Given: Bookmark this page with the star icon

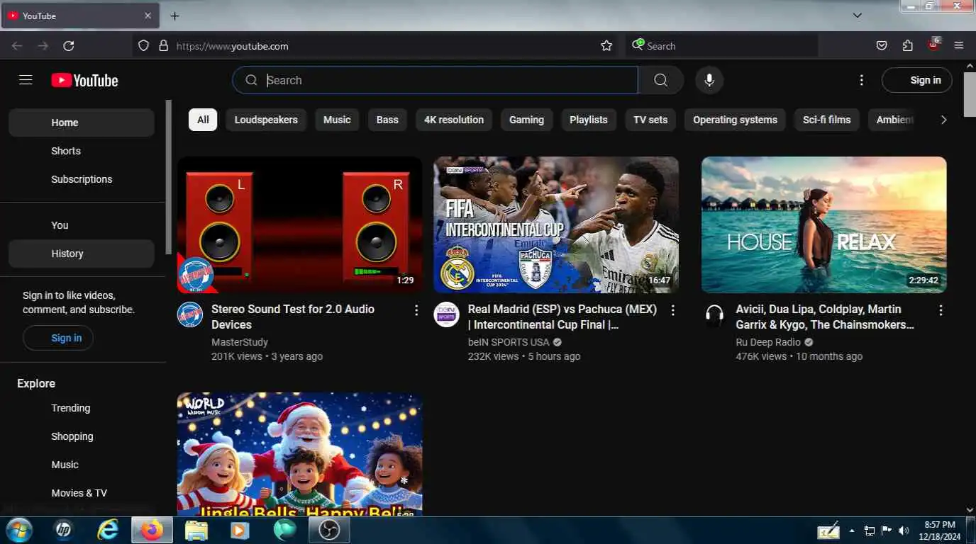Looking at the screenshot, I should pos(606,46).
